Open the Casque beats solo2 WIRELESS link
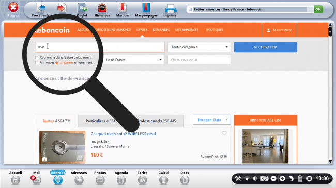The width and height of the screenshot is (336, 188). click(x=123, y=134)
